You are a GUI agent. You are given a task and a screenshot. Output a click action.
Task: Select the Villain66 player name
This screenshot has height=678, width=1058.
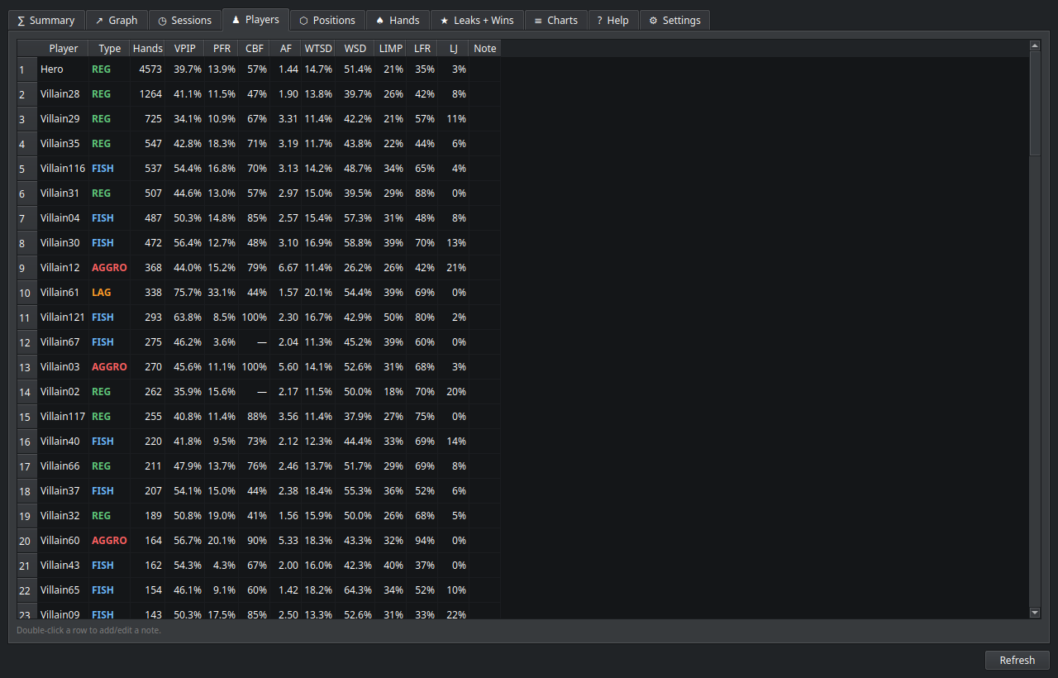coord(60,466)
